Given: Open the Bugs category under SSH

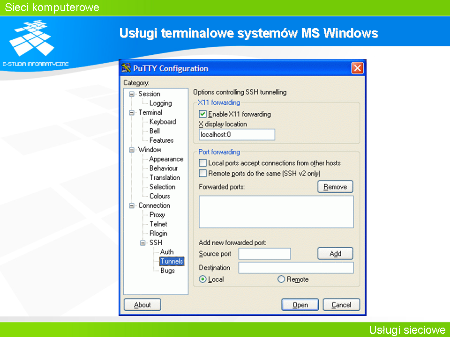Looking at the screenshot, I should (x=167, y=271).
